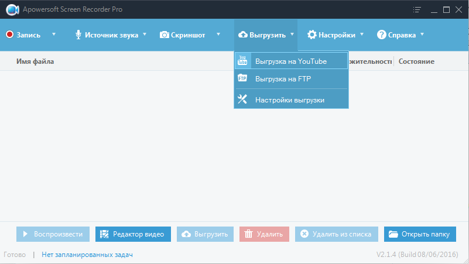Sort by Имя файла column header
Image resolution: width=469 pixels, height=264 pixels.
pos(35,61)
